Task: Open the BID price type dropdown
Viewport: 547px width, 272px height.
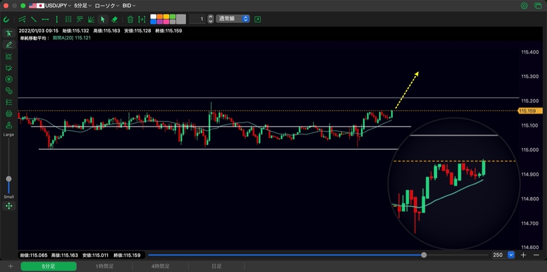Action: pos(129,6)
